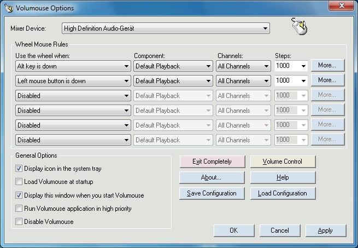Open Steps dropdown for Left mouse button rule
The height and width of the screenshot is (248, 358).
(291, 80)
